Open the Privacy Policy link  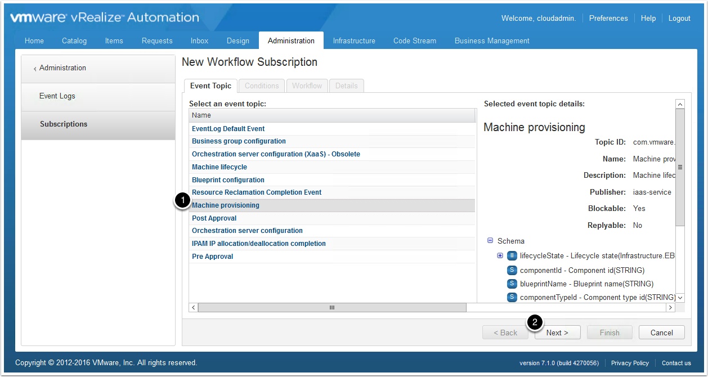click(x=630, y=363)
